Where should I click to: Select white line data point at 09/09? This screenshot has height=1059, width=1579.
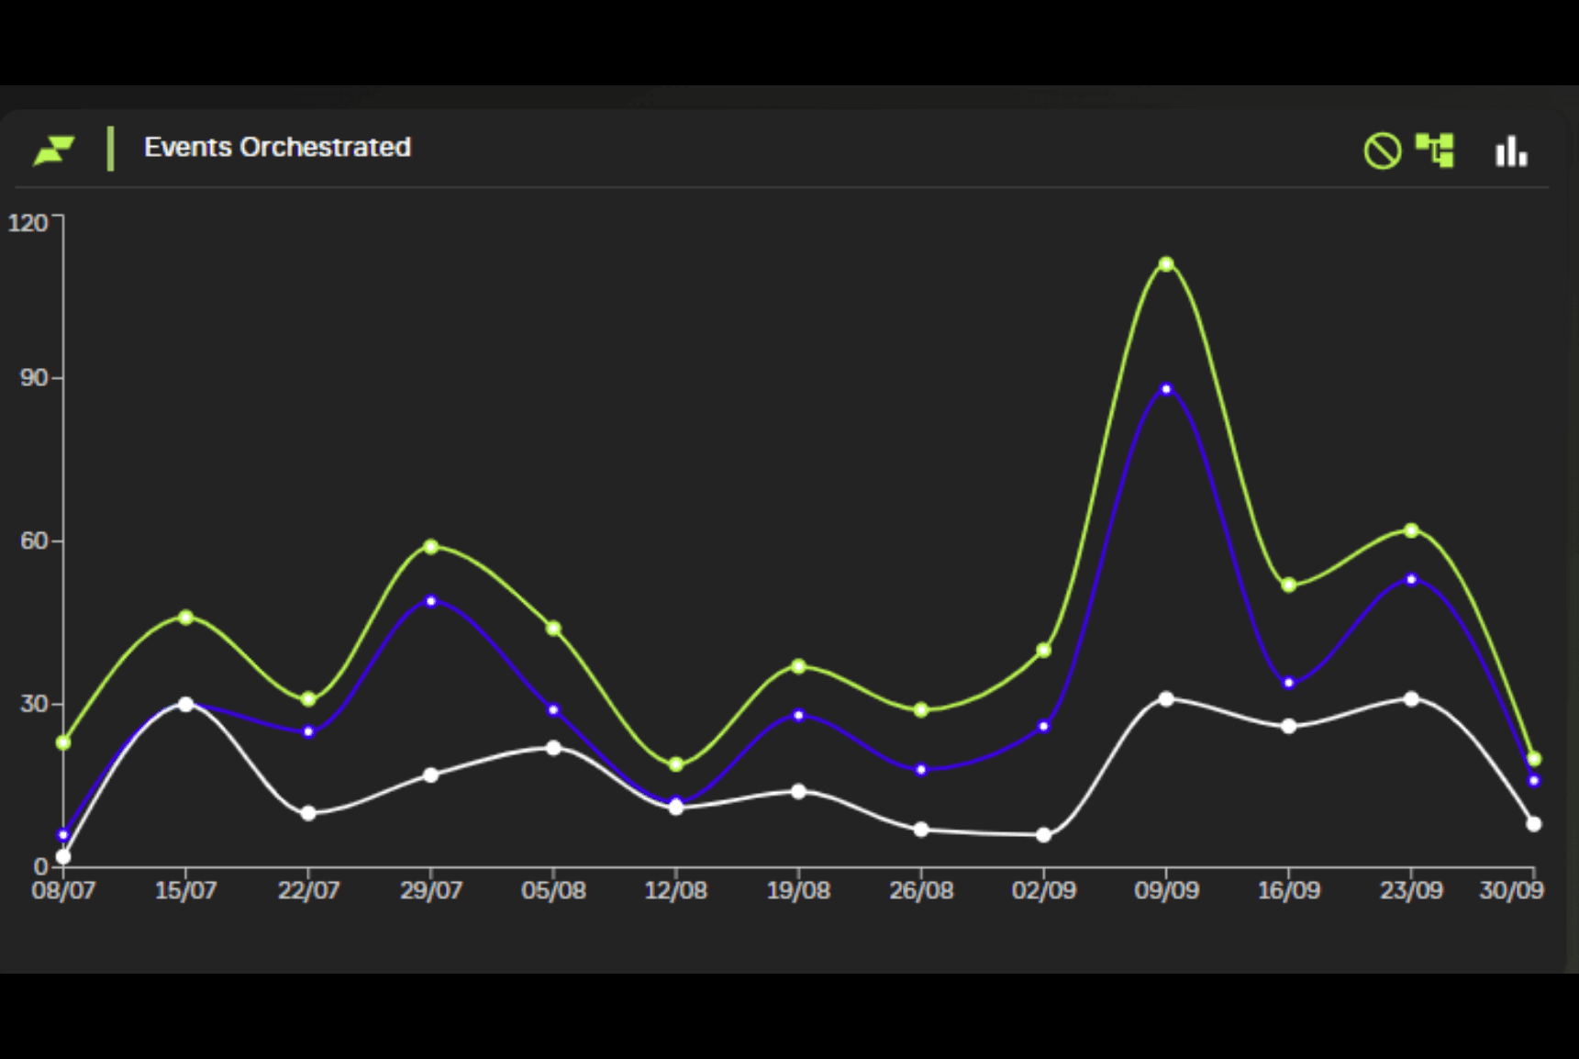point(1166,699)
